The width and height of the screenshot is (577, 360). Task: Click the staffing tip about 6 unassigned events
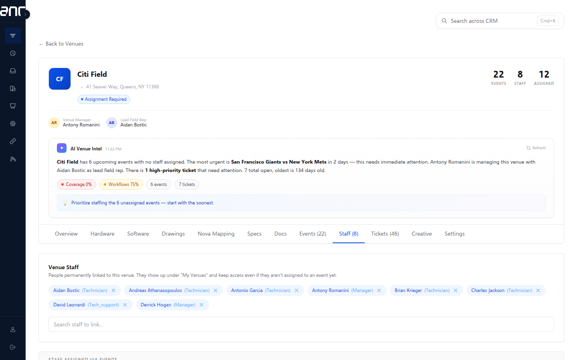click(x=143, y=203)
